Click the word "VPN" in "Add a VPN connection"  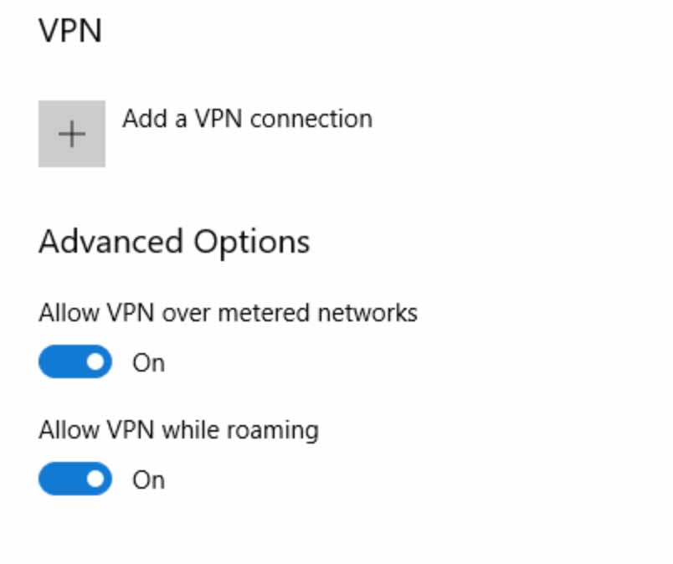coord(218,119)
